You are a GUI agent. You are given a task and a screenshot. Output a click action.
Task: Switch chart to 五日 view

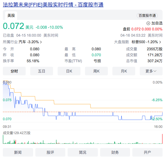pos(42,71)
